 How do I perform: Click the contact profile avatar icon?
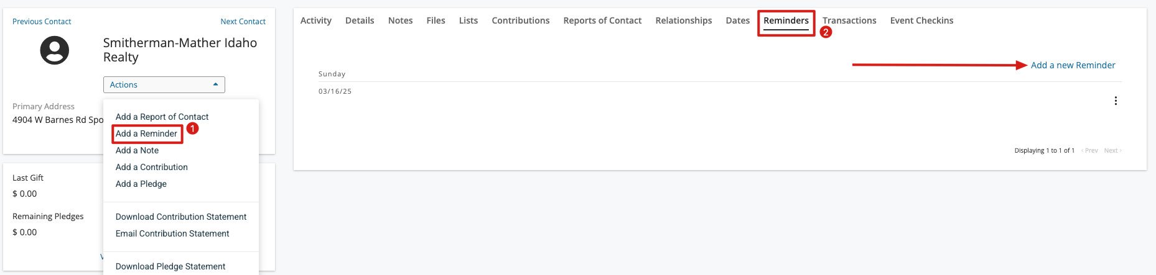55,50
